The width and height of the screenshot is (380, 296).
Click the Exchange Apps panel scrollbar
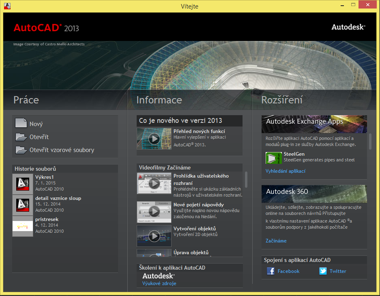[370, 142]
